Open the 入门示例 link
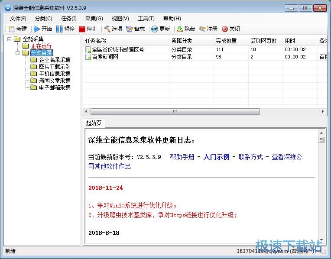Screen dimensions: 331x259 pyautogui.click(x=216, y=157)
